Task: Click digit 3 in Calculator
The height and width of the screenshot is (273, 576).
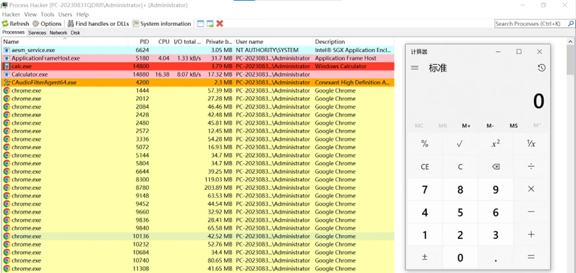Action: (495, 234)
